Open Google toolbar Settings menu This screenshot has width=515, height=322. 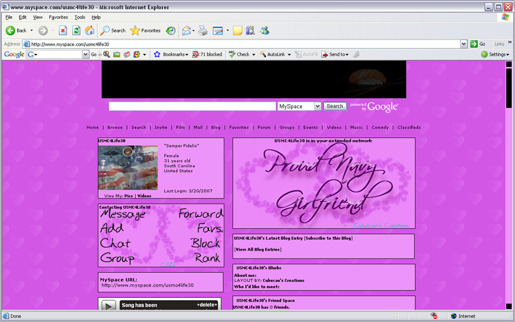pos(496,54)
